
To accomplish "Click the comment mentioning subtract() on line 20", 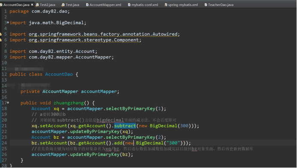I will (104, 120).
